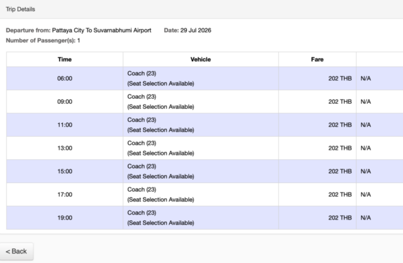
Task: Click the Trip Details panel heading
Action: pyautogui.click(x=20, y=9)
